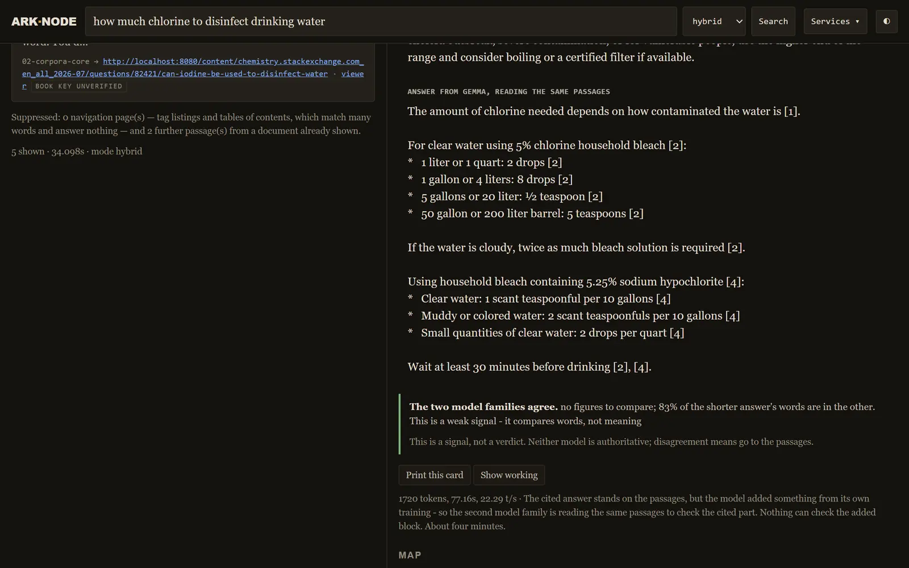Go to ARK·NODE home logo
The height and width of the screenshot is (568, 909).
pos(44,22)
